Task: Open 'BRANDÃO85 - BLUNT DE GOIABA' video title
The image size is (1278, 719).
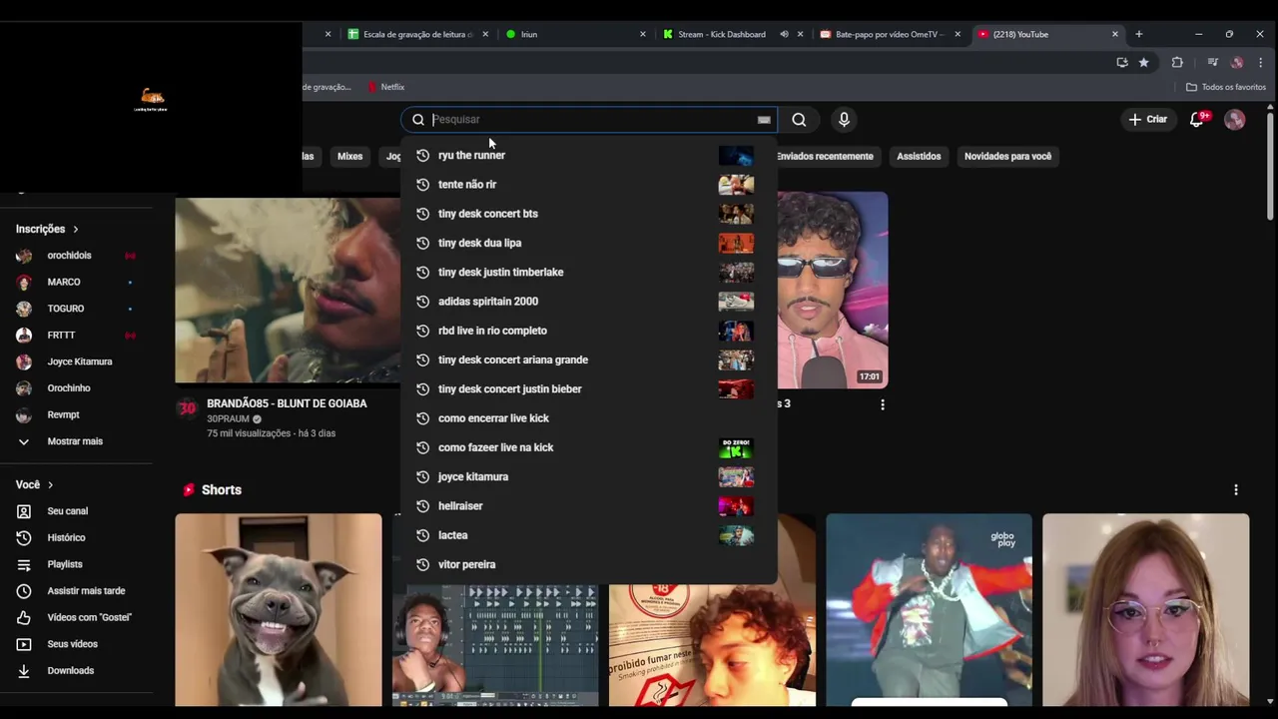Action: (287, 403)
